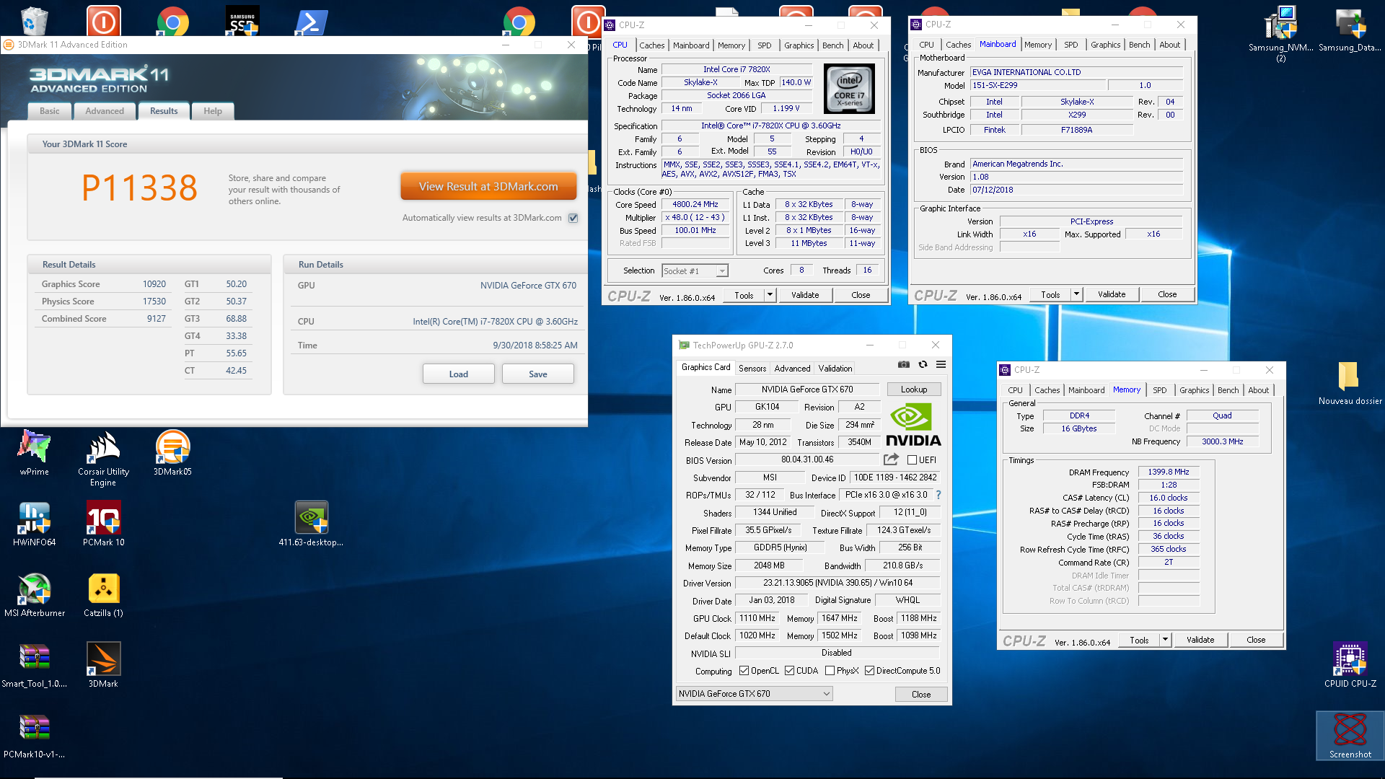Click Tools button in CPU-Z Mainboard window
This screenshot has width=1385, height=779.
pyautogui.click(x=1050, y=294)
